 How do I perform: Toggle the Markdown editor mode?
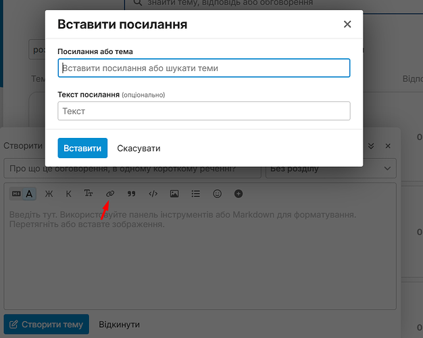point(16,193)
